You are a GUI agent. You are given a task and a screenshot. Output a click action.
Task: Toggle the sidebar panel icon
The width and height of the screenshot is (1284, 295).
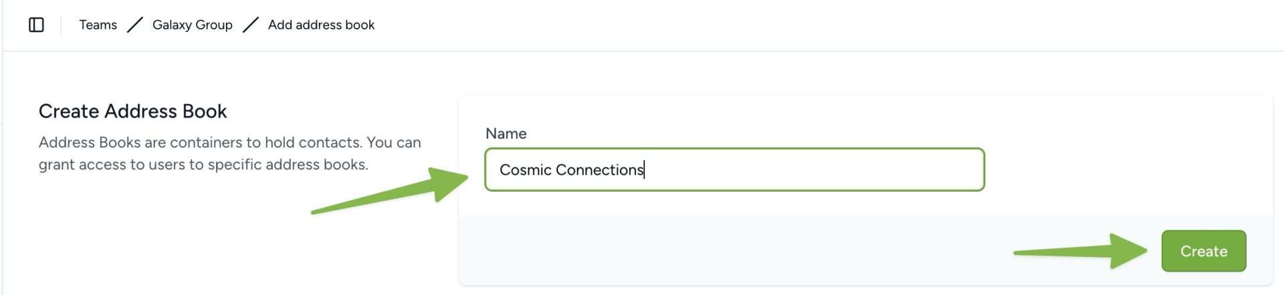point(36,25)
